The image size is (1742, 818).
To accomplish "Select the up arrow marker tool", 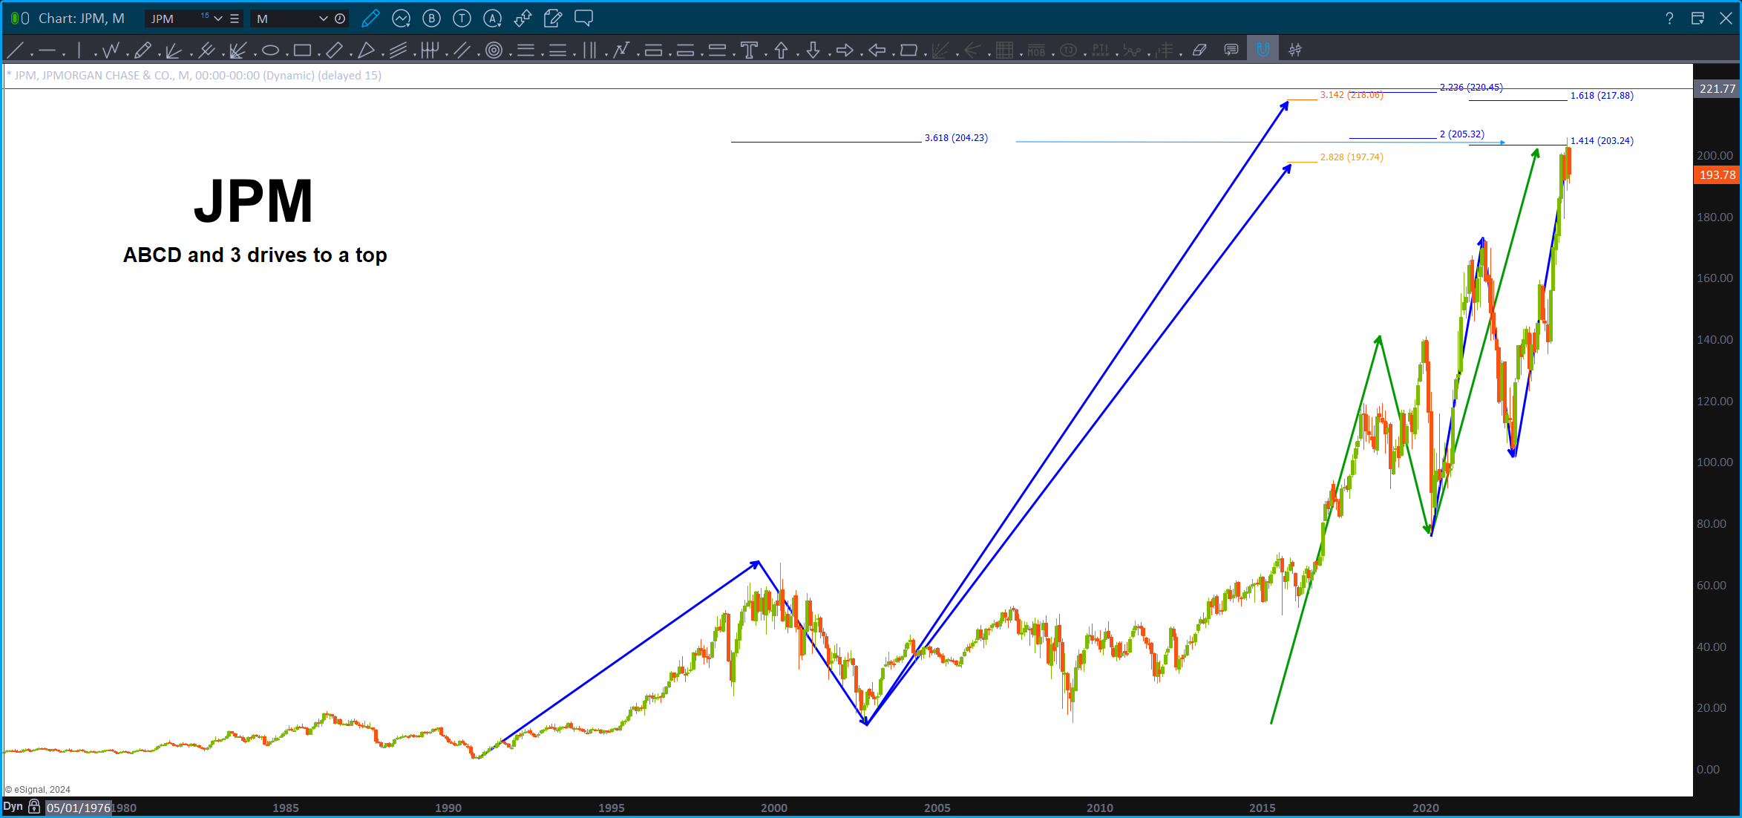I will click(x=781, y=50).
